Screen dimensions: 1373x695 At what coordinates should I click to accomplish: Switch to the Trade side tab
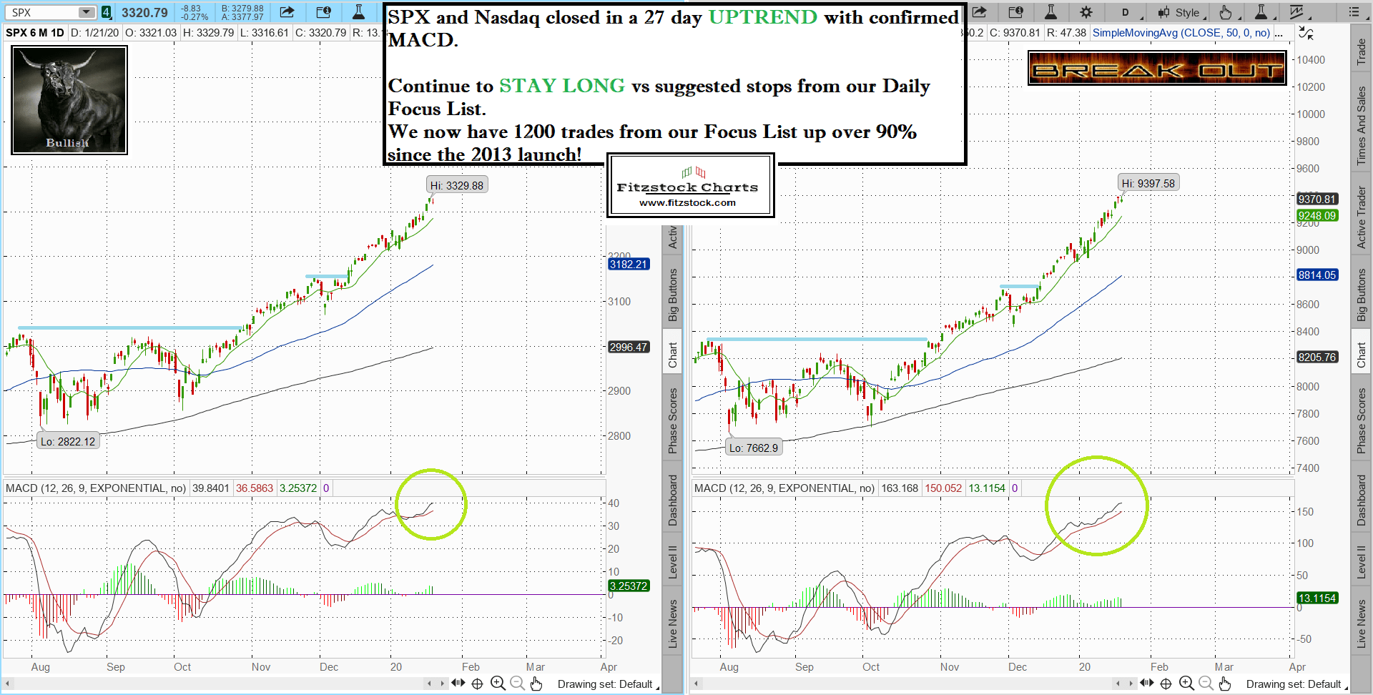[1362, 51]
